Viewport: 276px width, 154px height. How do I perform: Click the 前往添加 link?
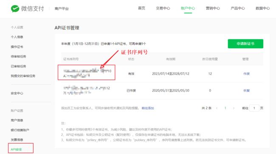click(x=148, y=108)
